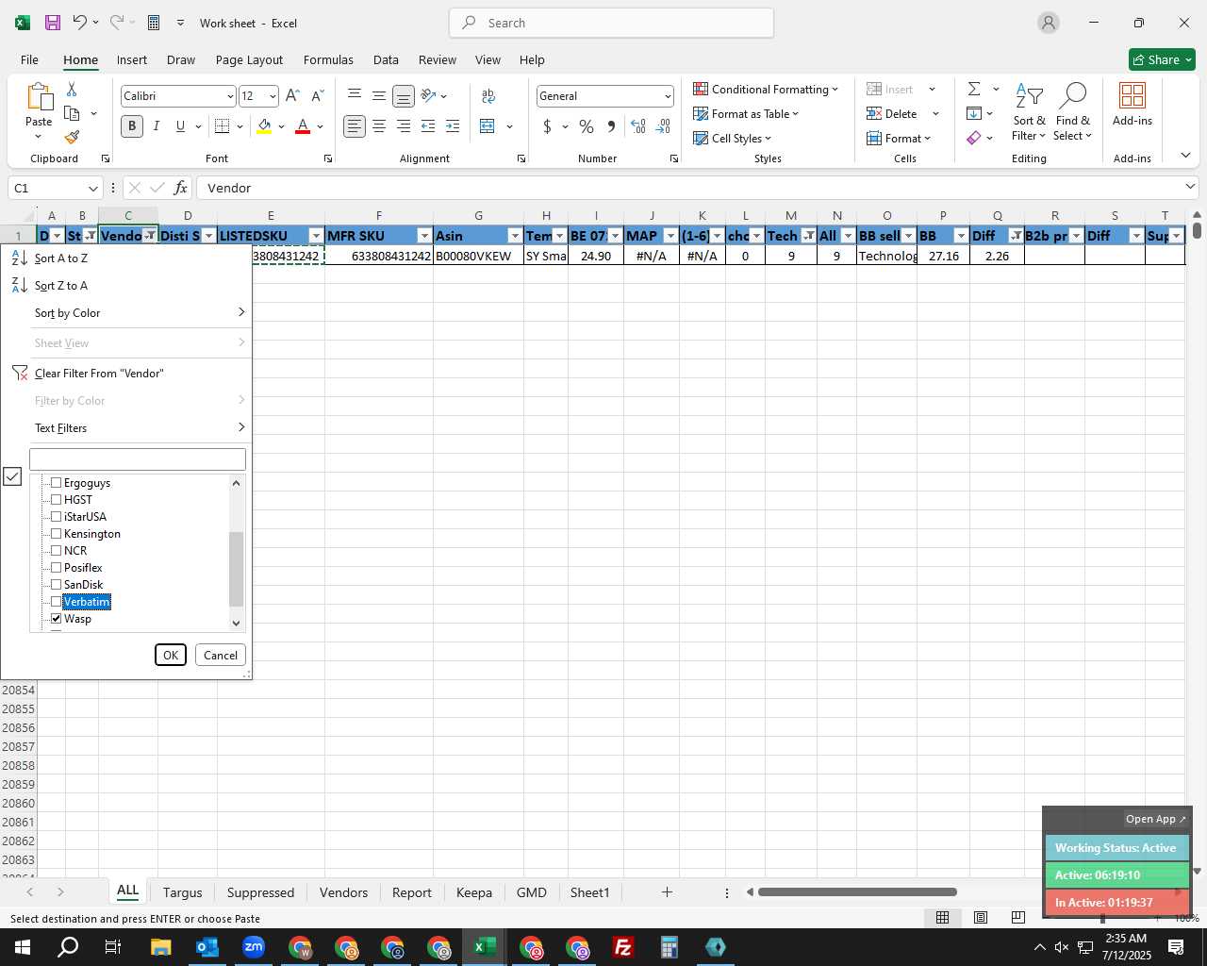Click the filter search input field
This screenshot has height=966, width=1207.
(138, 459)
